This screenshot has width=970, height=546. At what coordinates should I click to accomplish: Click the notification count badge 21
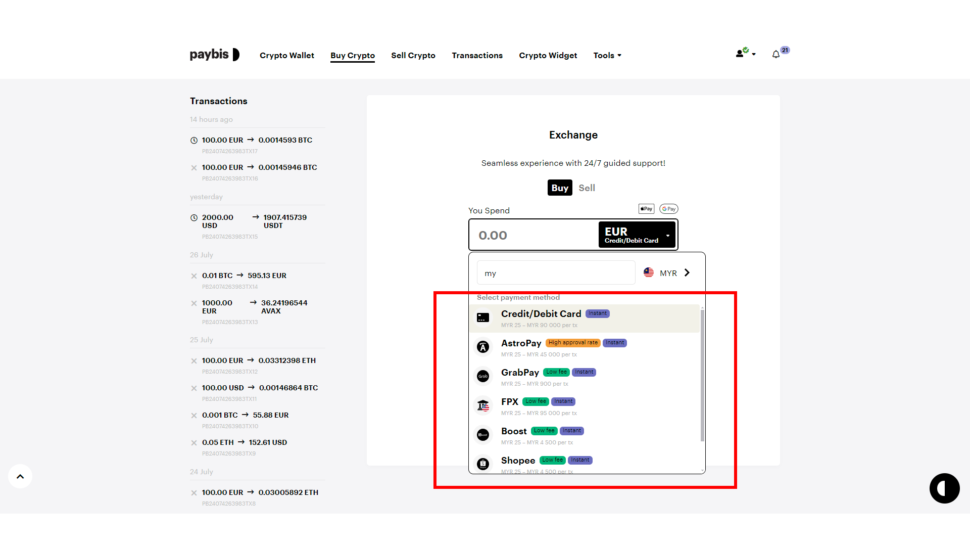tap(785, 50)
